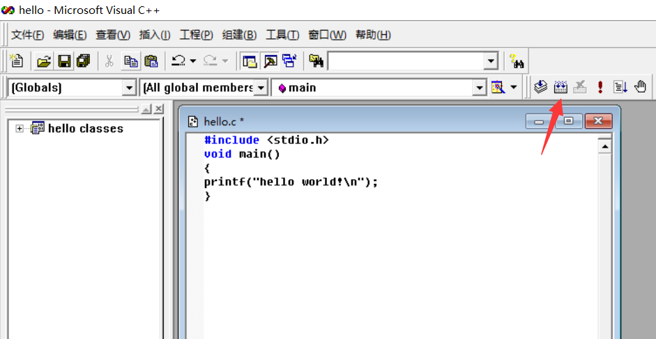Image resolution: width=656 pixels, height=339 pixels.
Task: Click the WizardBar actions wand icon
Action: tap(498, 88)
